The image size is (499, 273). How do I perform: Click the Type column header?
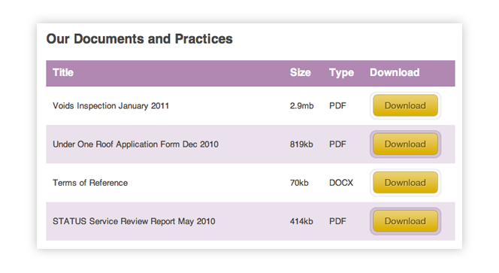tap(341, 73)
